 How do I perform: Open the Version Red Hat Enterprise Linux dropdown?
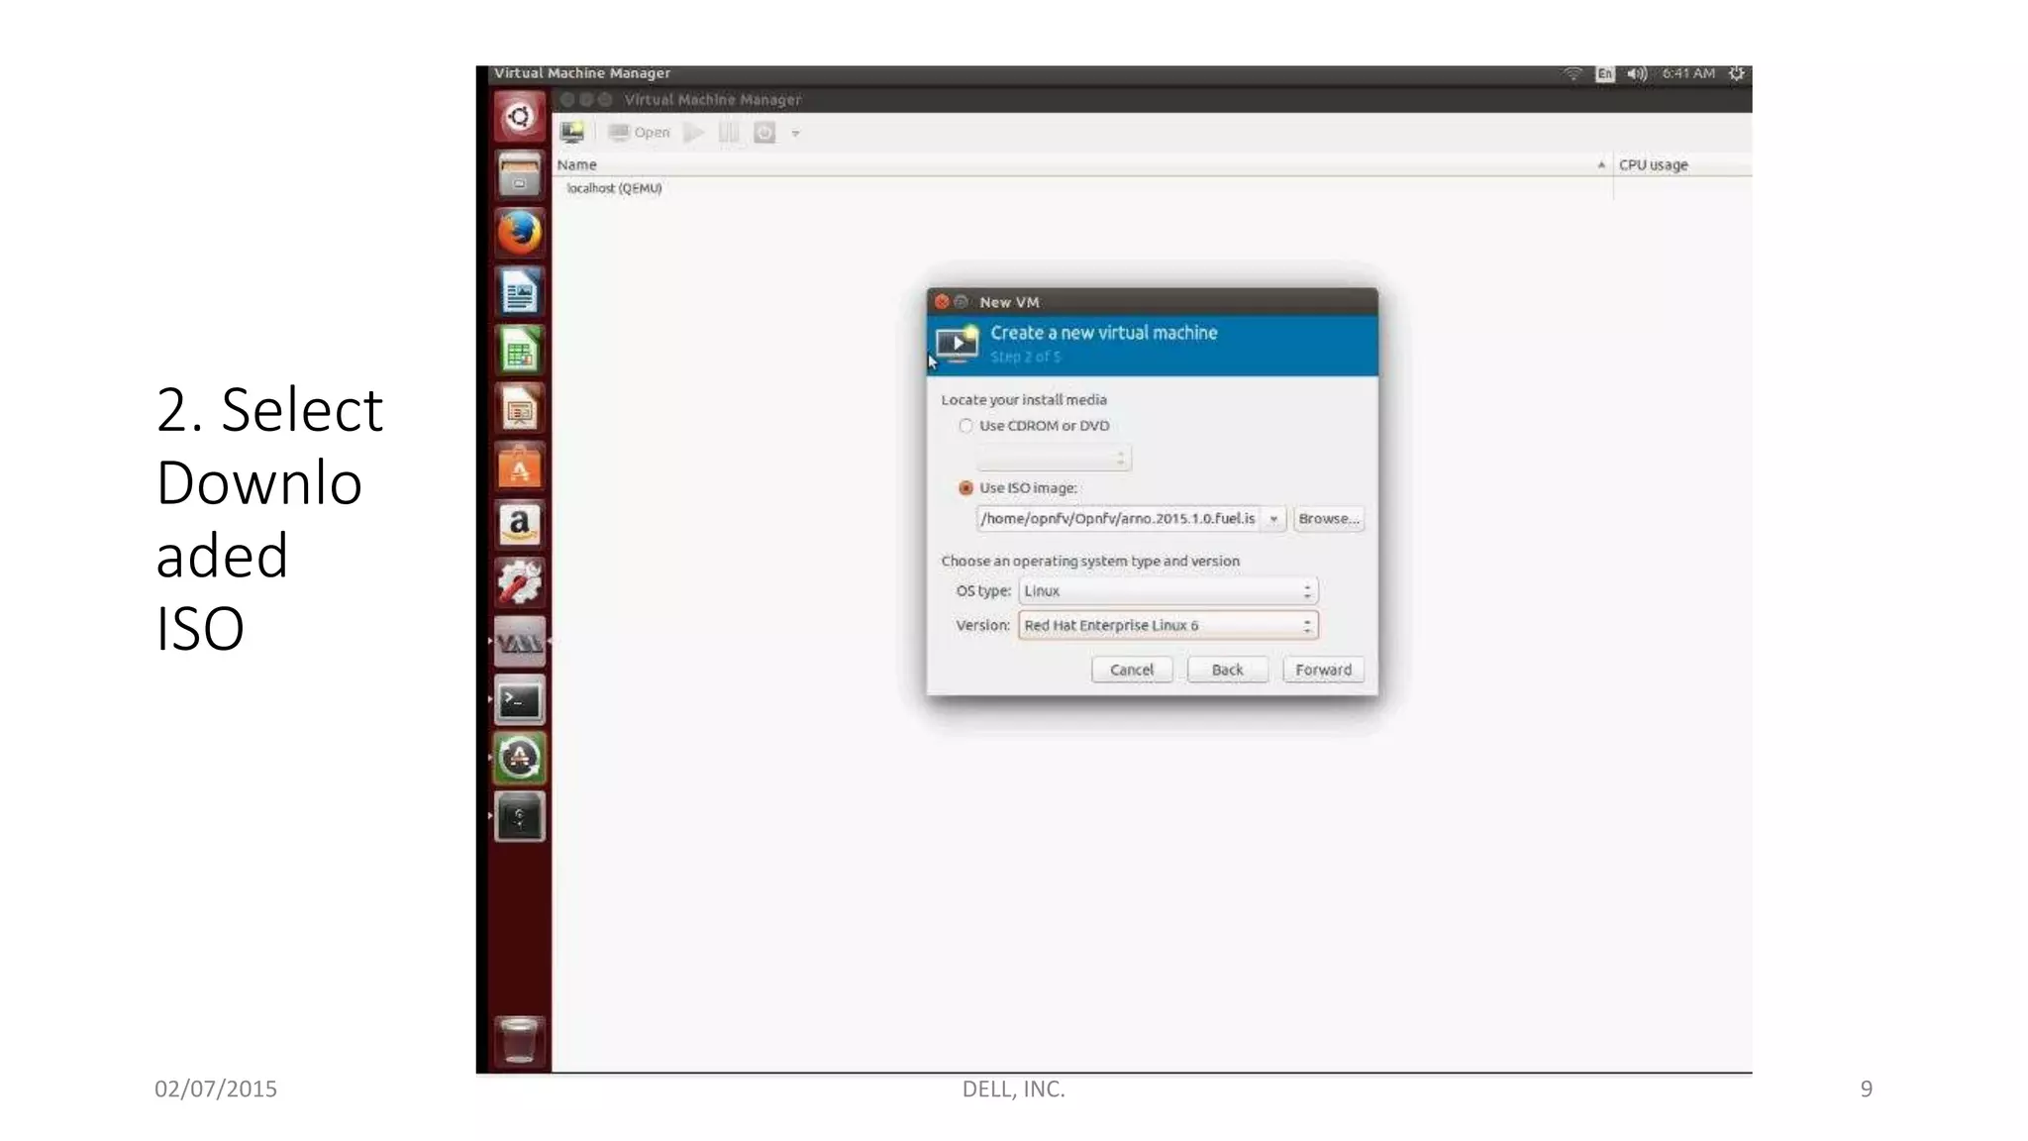click(x=1168, y=626)
